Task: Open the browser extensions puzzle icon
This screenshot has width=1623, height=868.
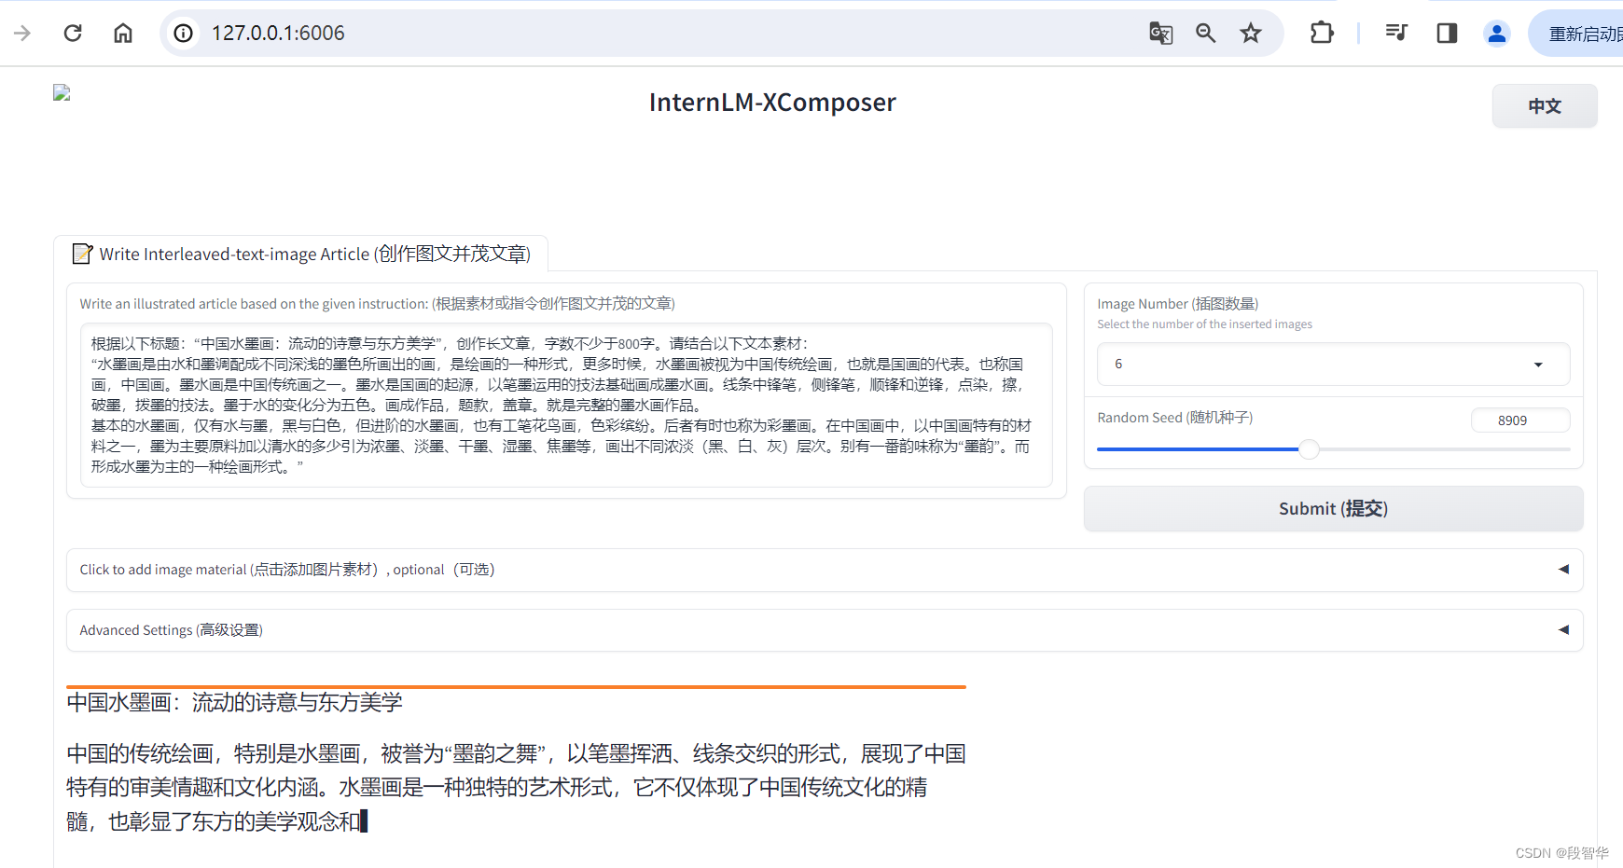Action: (x=1322, y=34)
